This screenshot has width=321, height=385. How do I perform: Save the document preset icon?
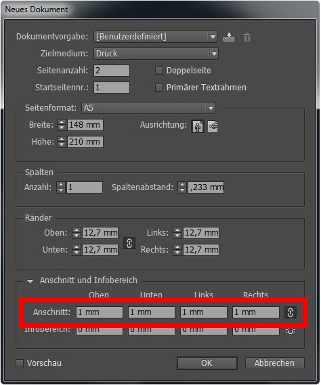pyautogui.click(x=229, y=37)
